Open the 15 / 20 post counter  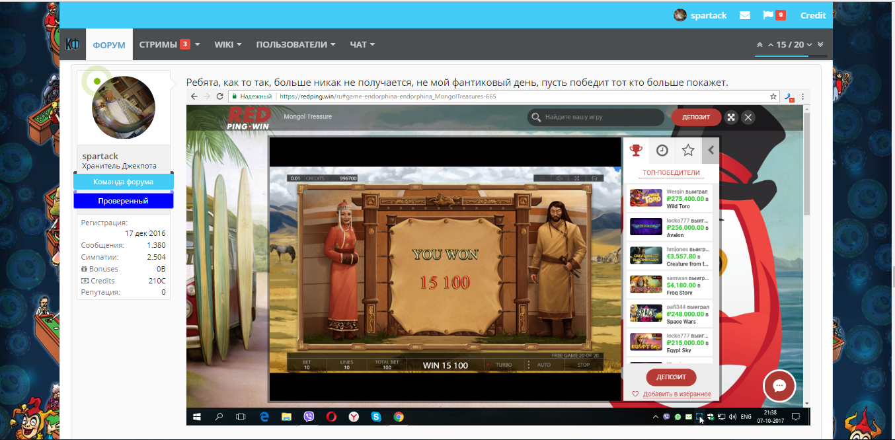(790, 45)
